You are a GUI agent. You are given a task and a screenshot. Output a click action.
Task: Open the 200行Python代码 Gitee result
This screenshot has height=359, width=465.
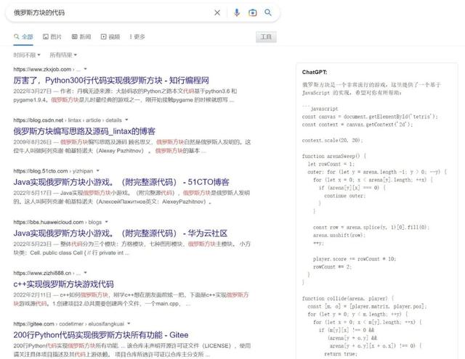(x=101, y=335)
